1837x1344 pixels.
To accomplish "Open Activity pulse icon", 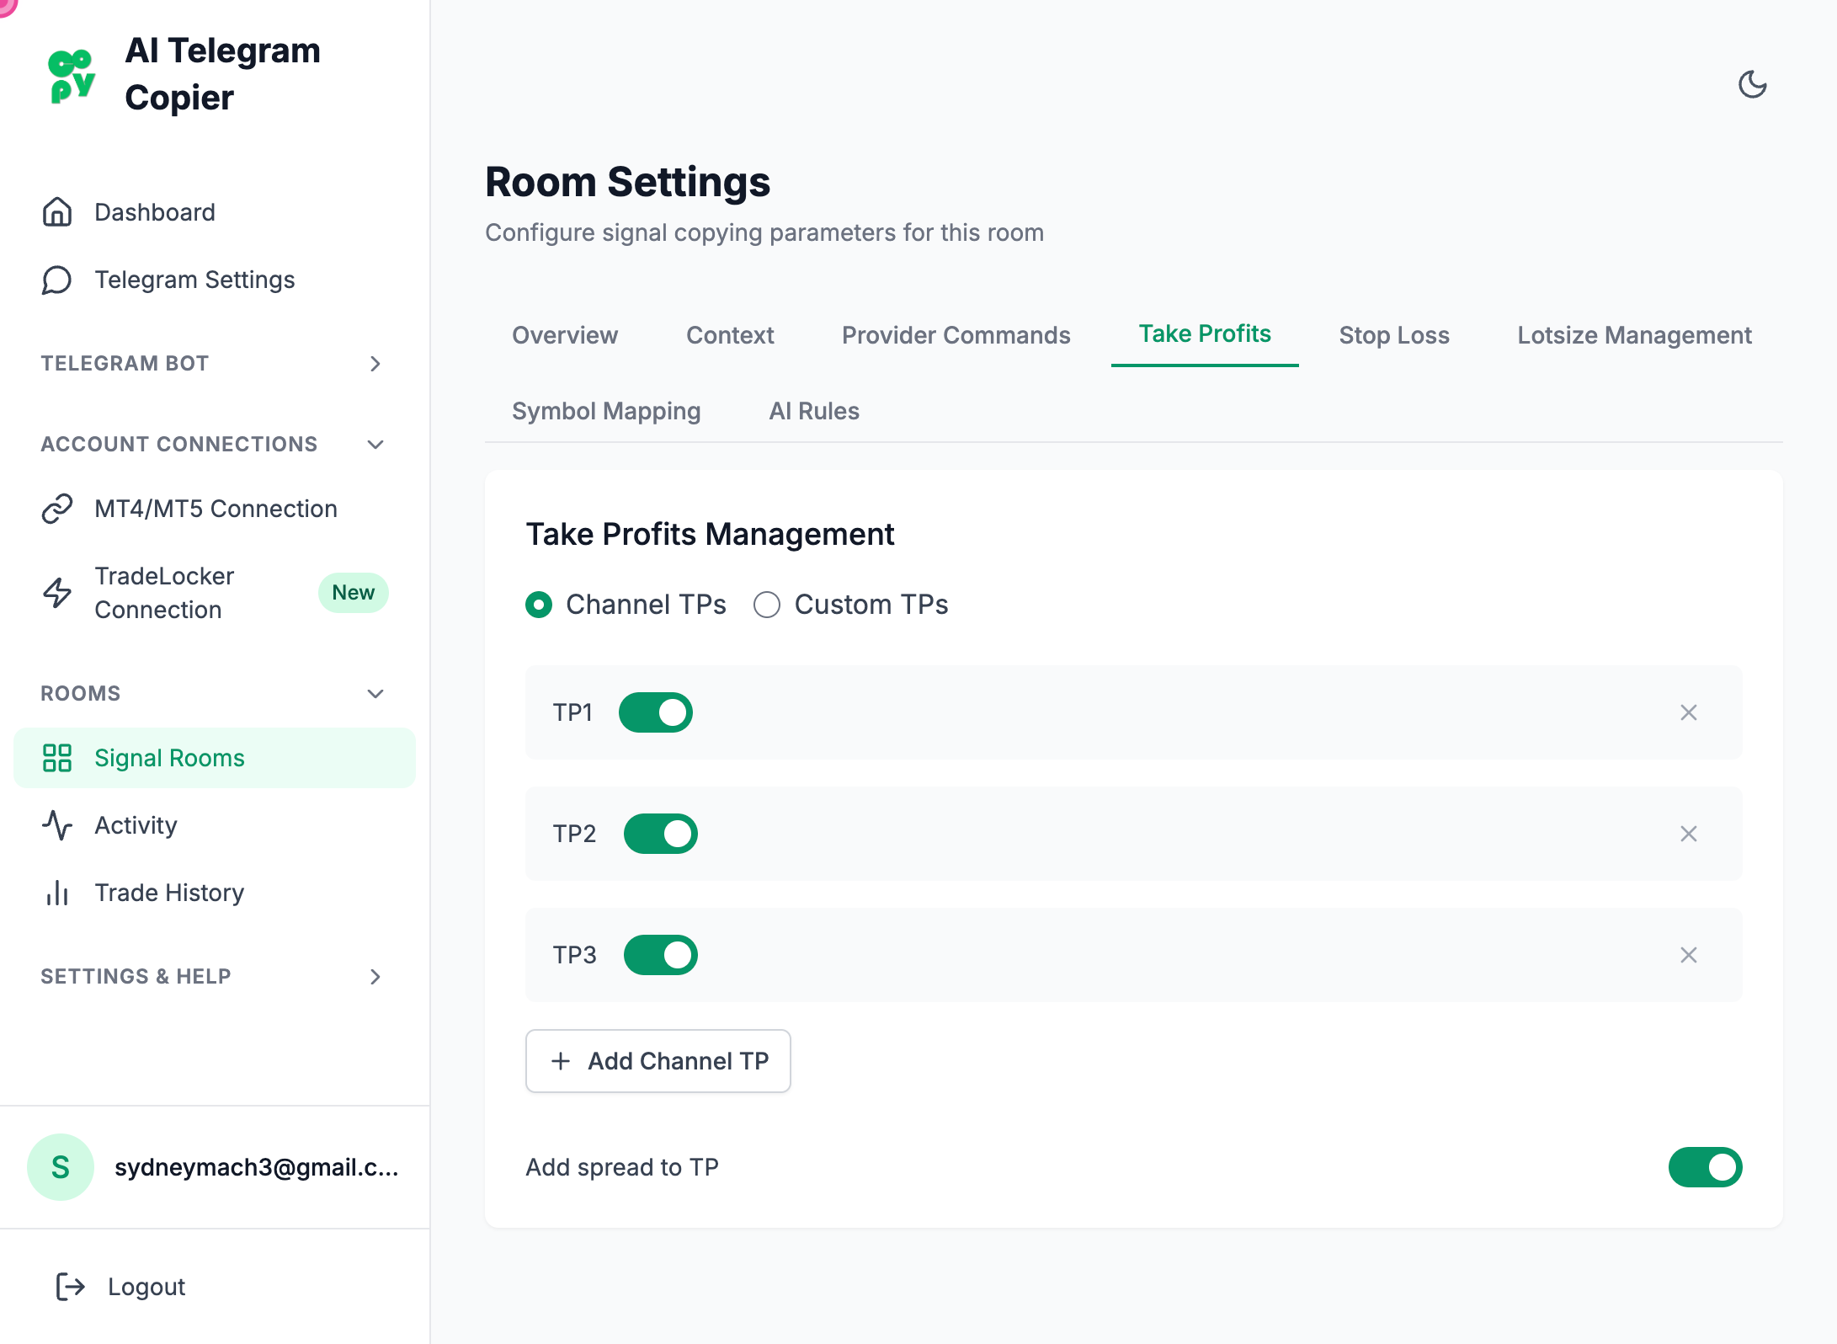I will 57,825.
